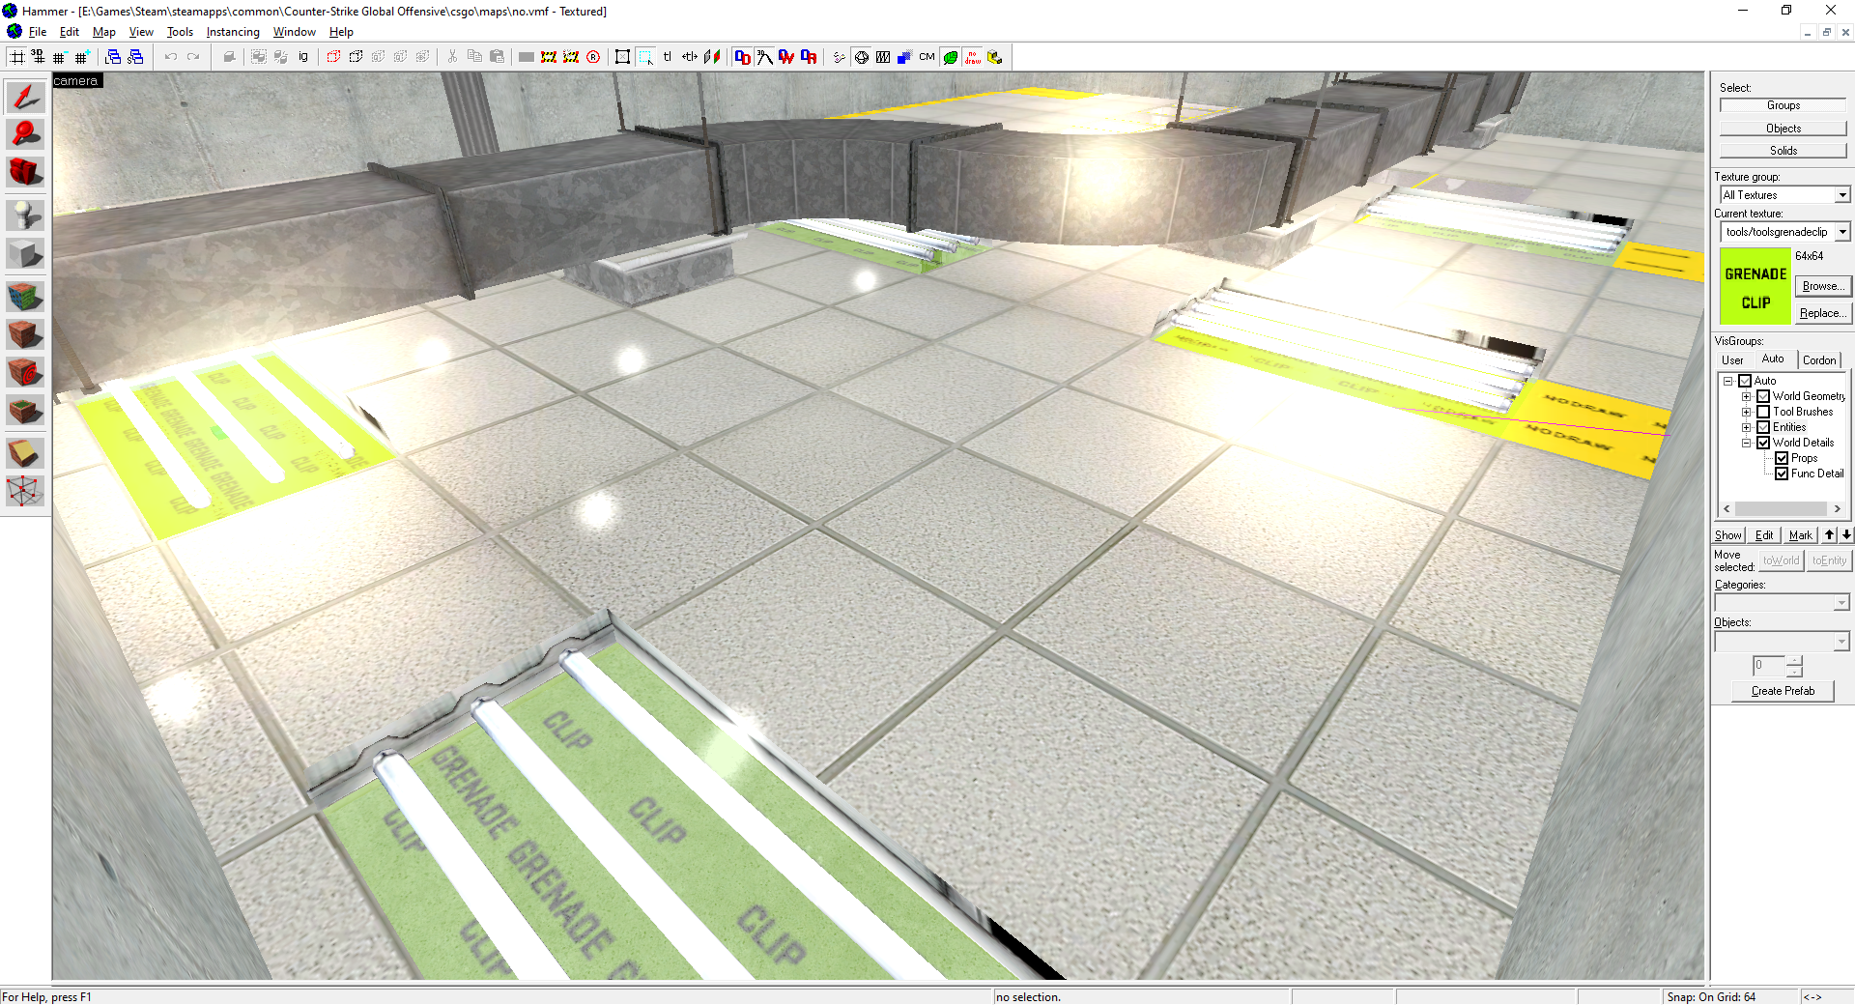Viewport: 1855px width, 1005px height.
Task: Select the Apply Current Texture brick cube
Action: point(25,333)
